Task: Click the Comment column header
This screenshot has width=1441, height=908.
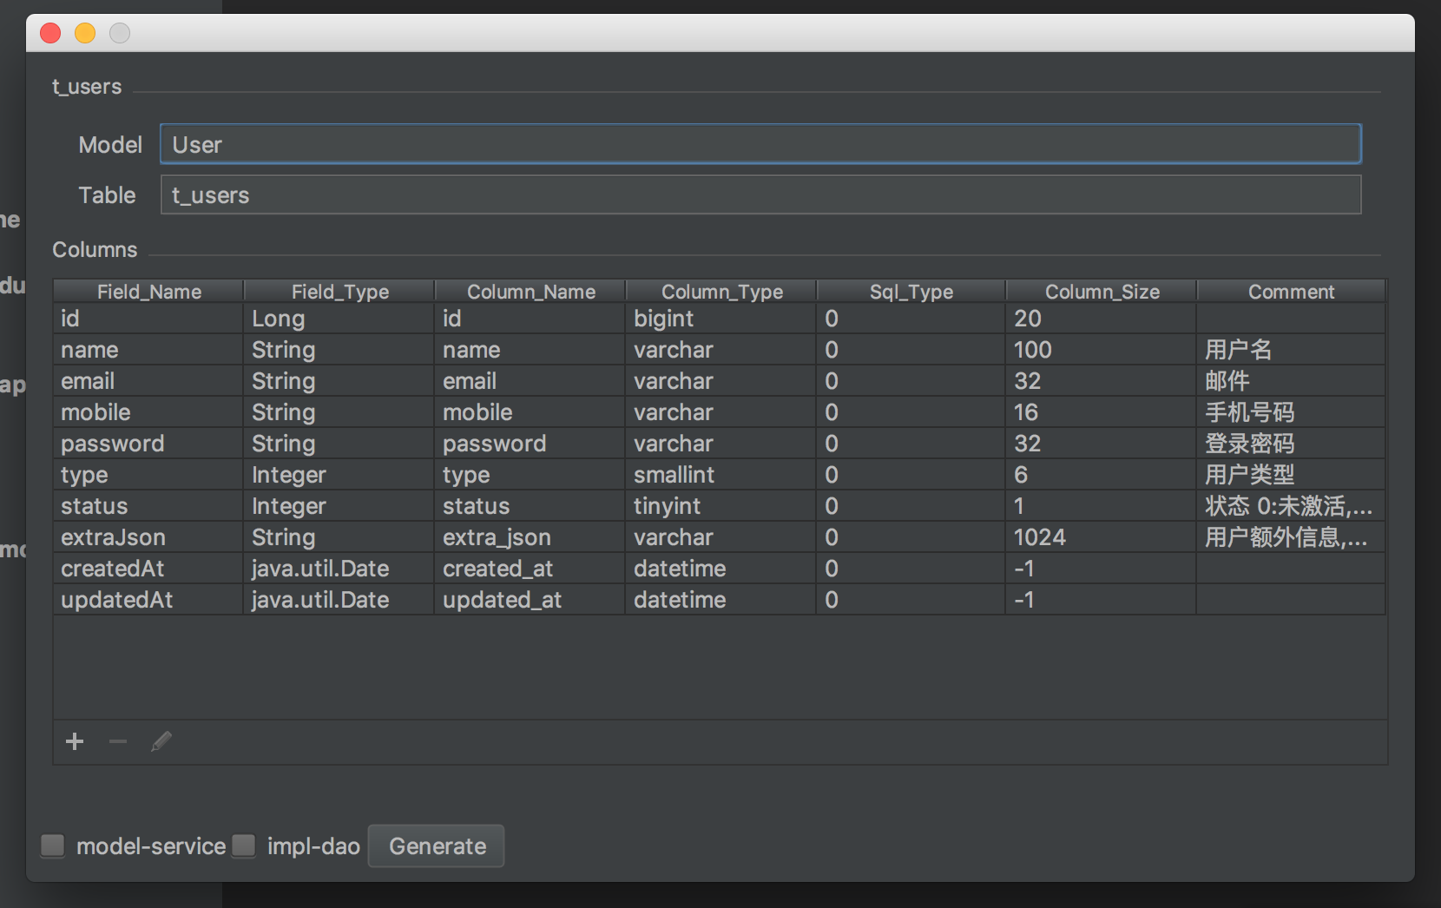Action: coord(1291,292)
